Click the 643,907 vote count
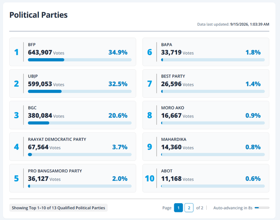 tap(40, 52)
